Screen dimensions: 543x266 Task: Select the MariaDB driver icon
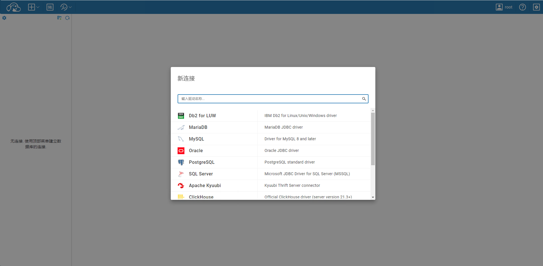181,127
